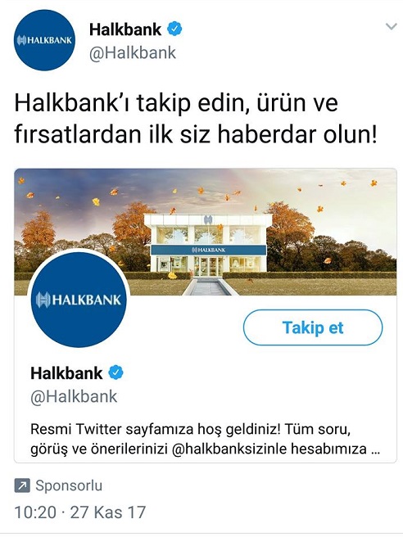Click Halkbank round avatar at tweet top
Viewport: 403px width, 537px height.
(44, 40)
